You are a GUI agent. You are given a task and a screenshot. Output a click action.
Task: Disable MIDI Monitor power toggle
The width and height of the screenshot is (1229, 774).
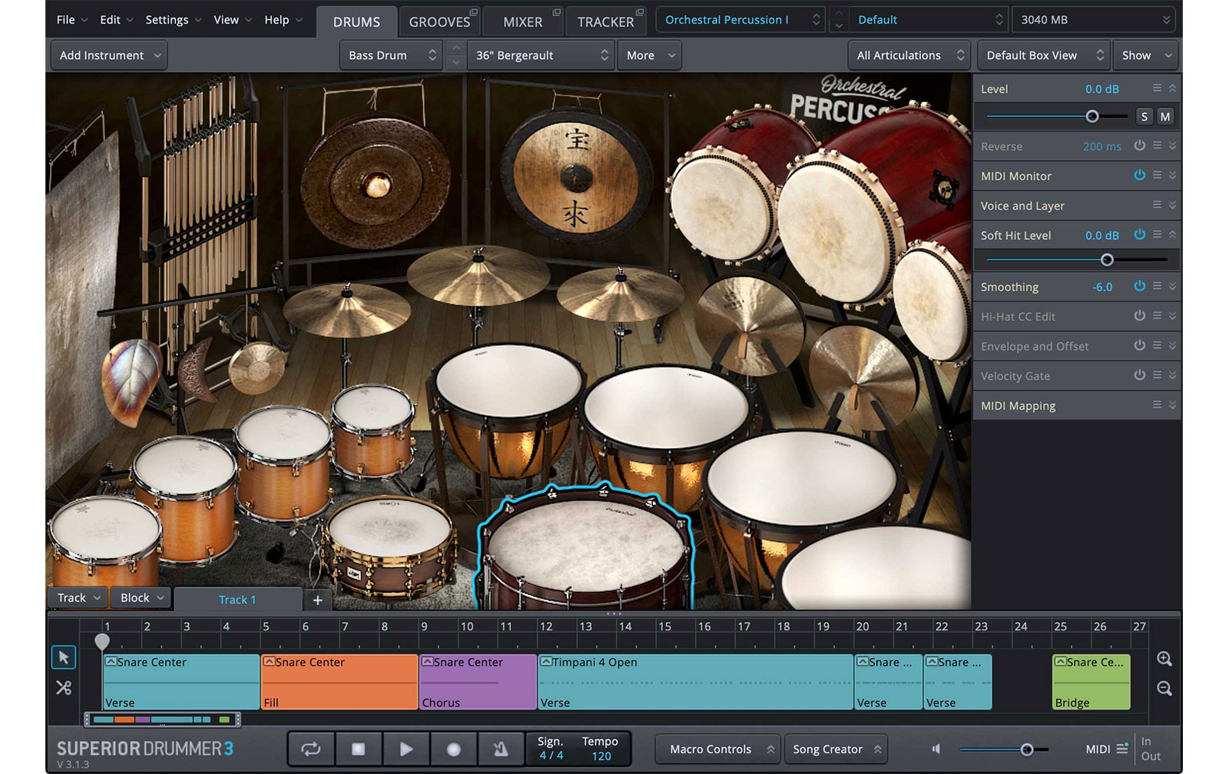coord(1139,175)
